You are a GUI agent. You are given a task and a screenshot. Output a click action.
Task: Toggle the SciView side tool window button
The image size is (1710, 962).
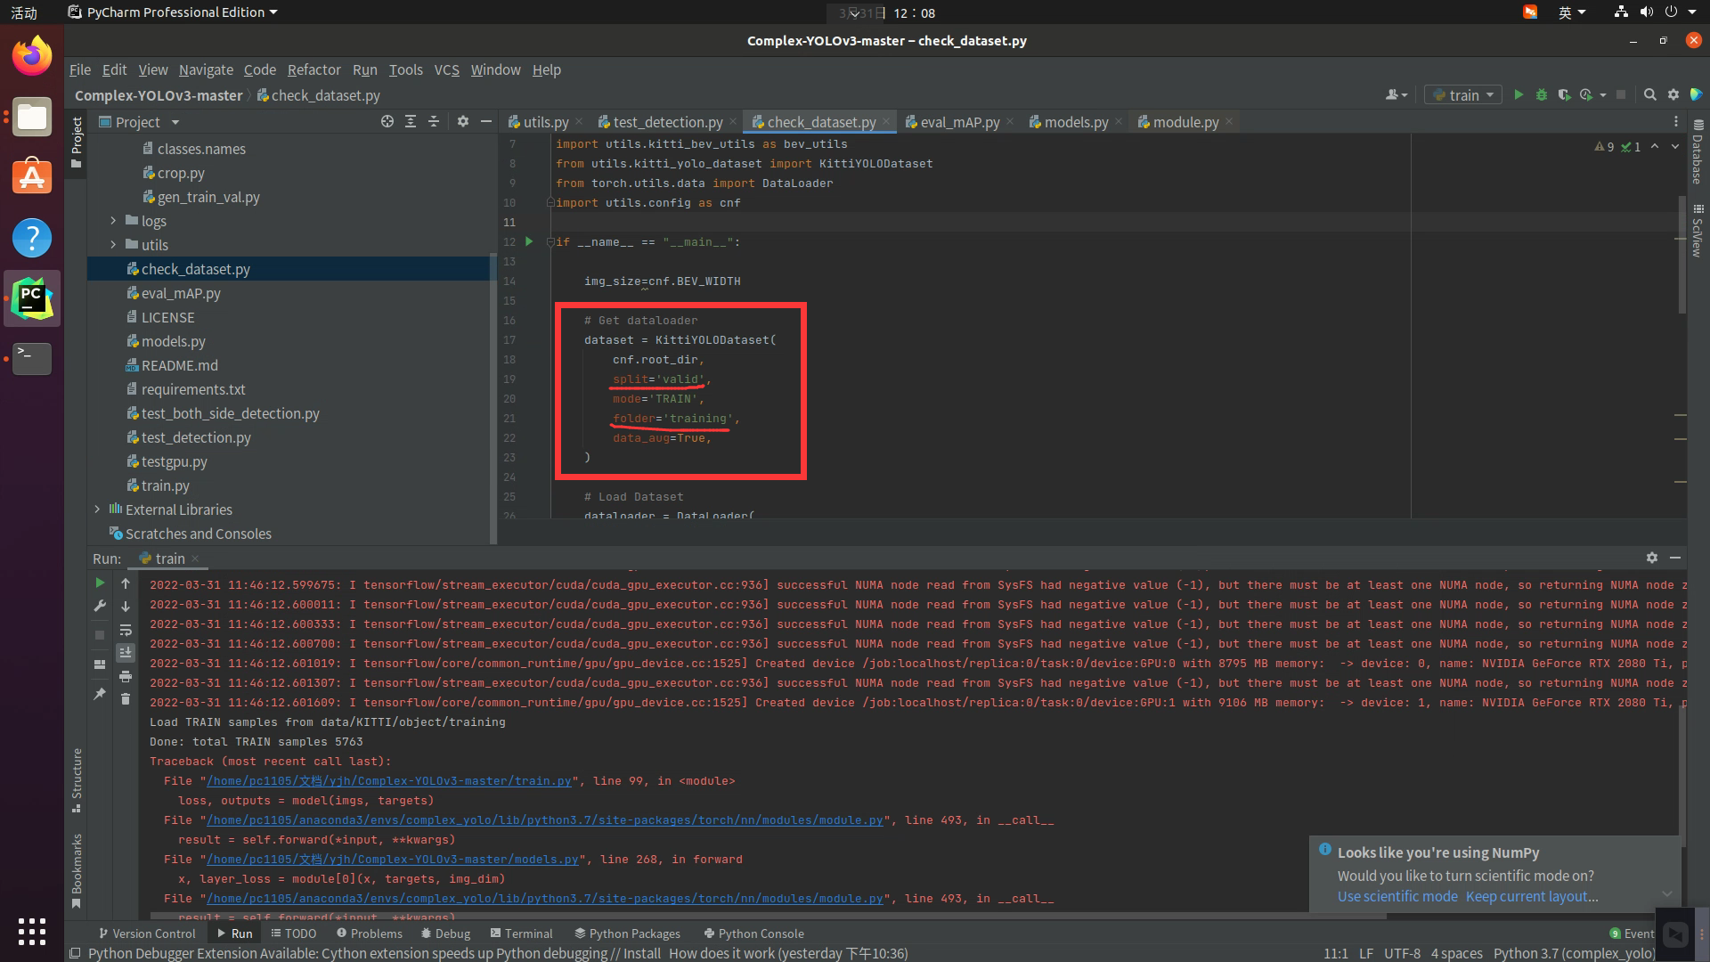tap(1698, 230)
